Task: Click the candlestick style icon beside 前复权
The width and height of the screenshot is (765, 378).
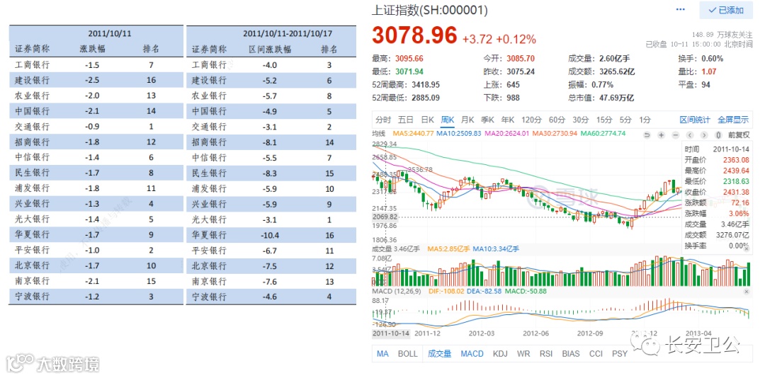Action: click(x=718, y=135)
